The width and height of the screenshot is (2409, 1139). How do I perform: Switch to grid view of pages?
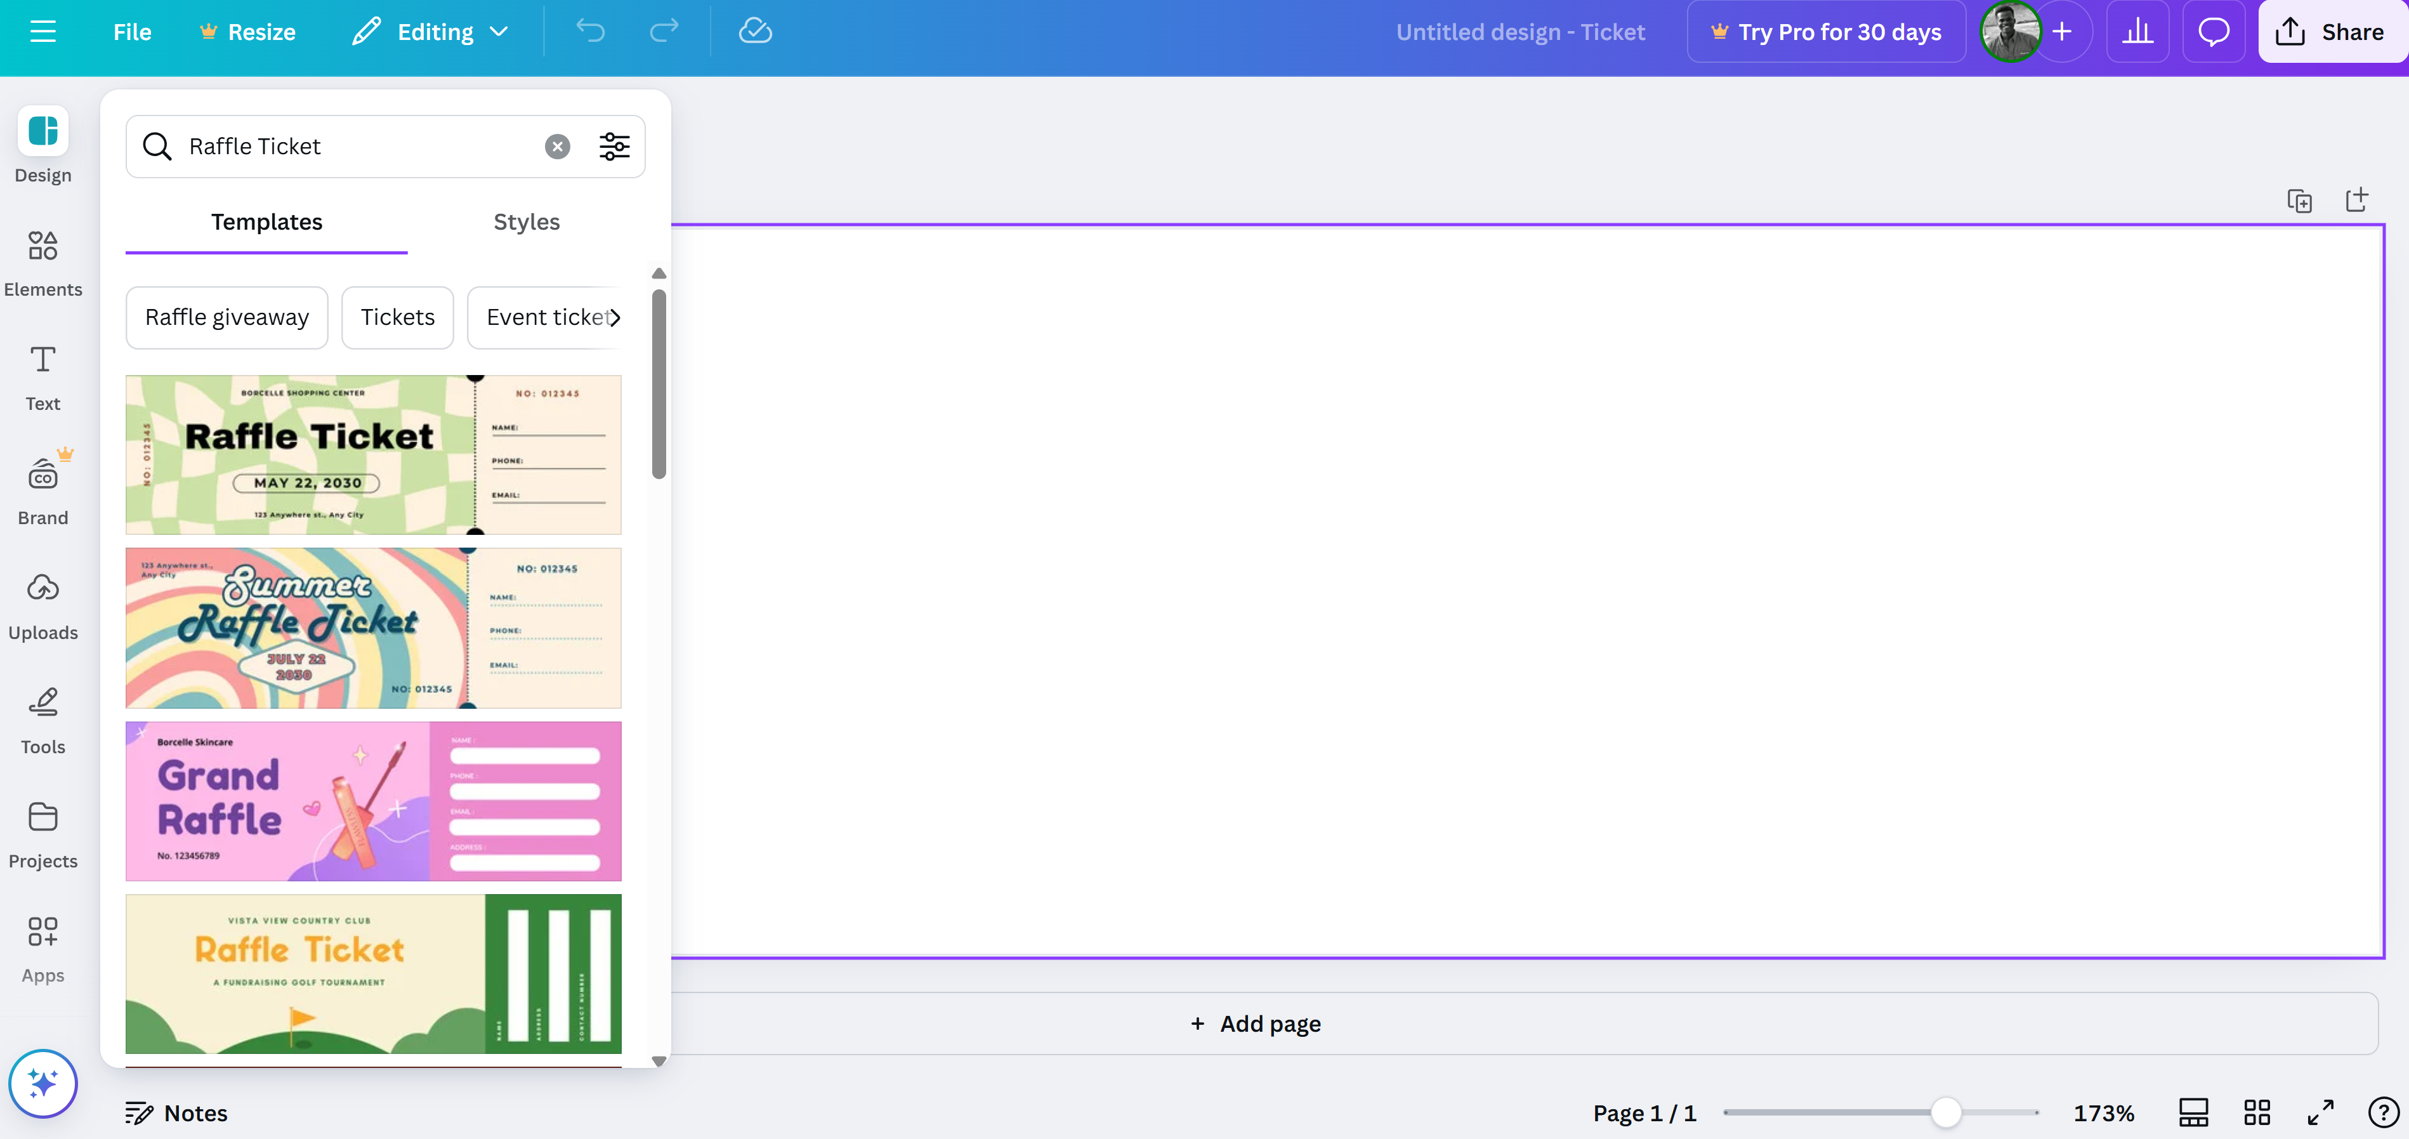click(x=2257, y=1113)
